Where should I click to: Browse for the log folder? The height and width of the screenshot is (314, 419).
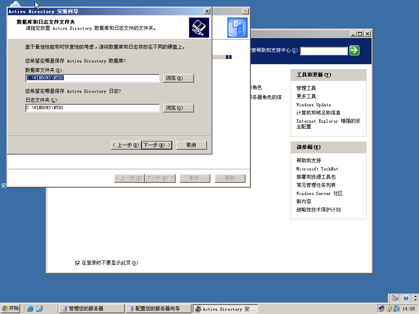click(x=178, y=108)
